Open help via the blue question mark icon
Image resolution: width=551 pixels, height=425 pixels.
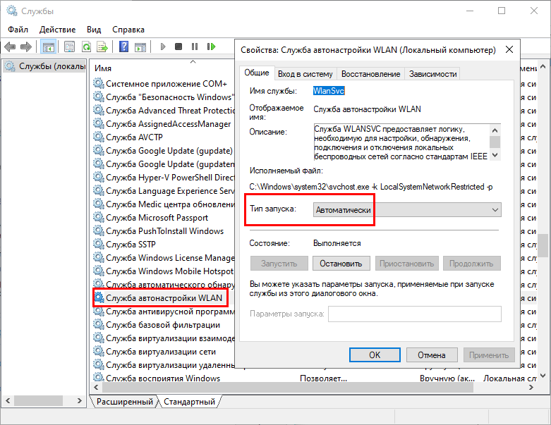[x=123, y=47]
